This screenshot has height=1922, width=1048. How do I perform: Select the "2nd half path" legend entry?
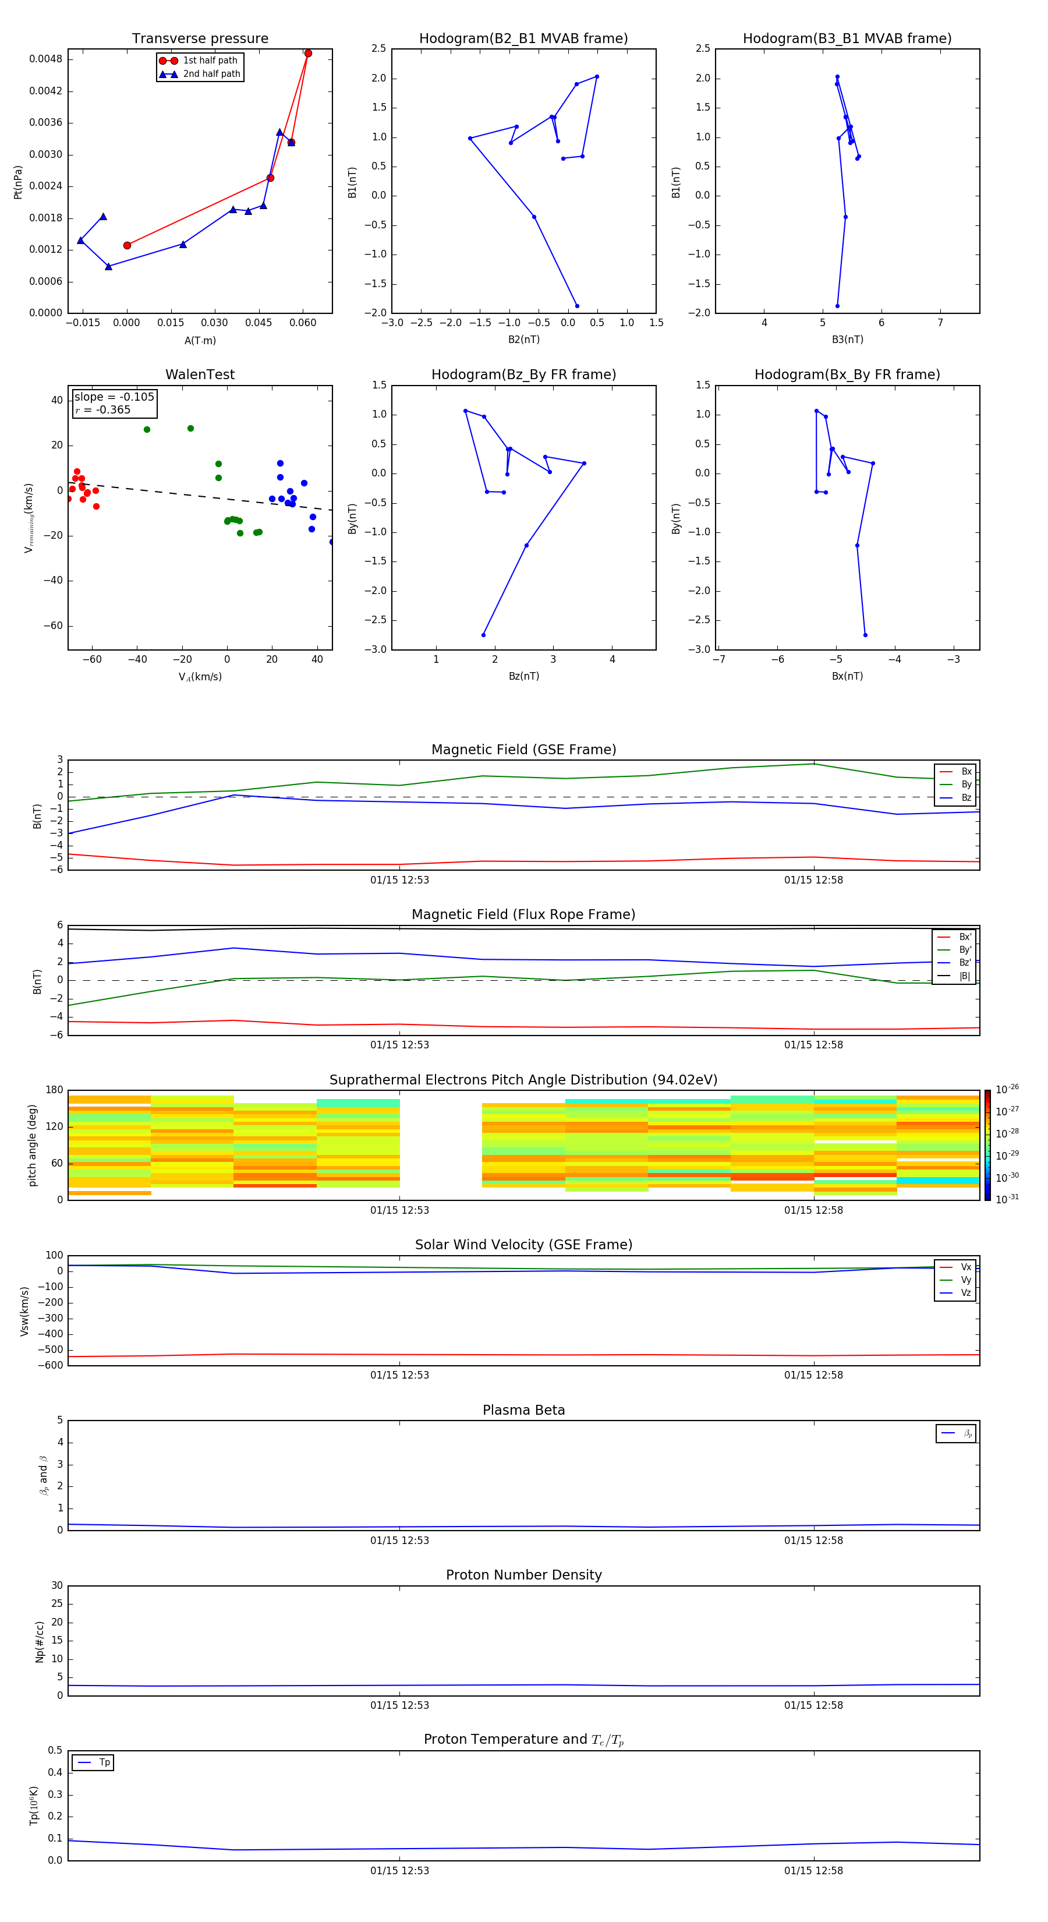coord(200,74)
